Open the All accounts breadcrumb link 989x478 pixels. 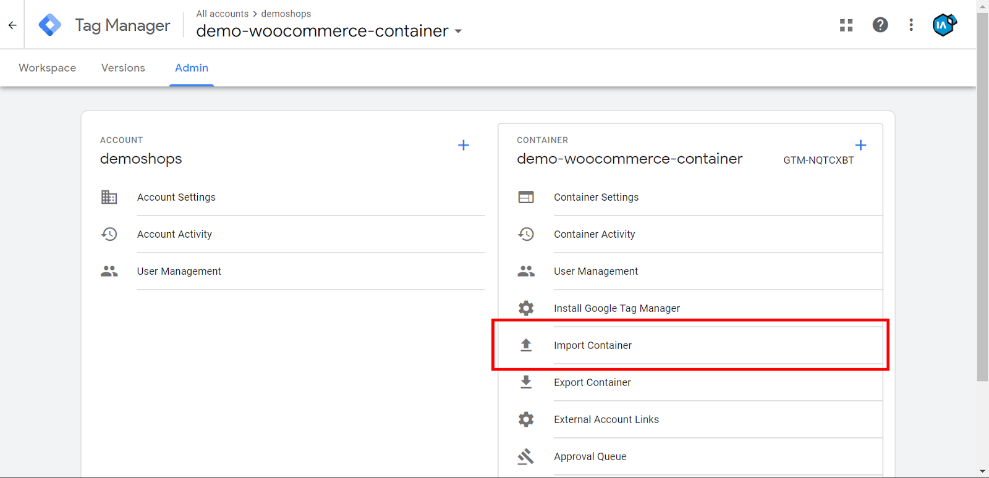pos(222,14)
